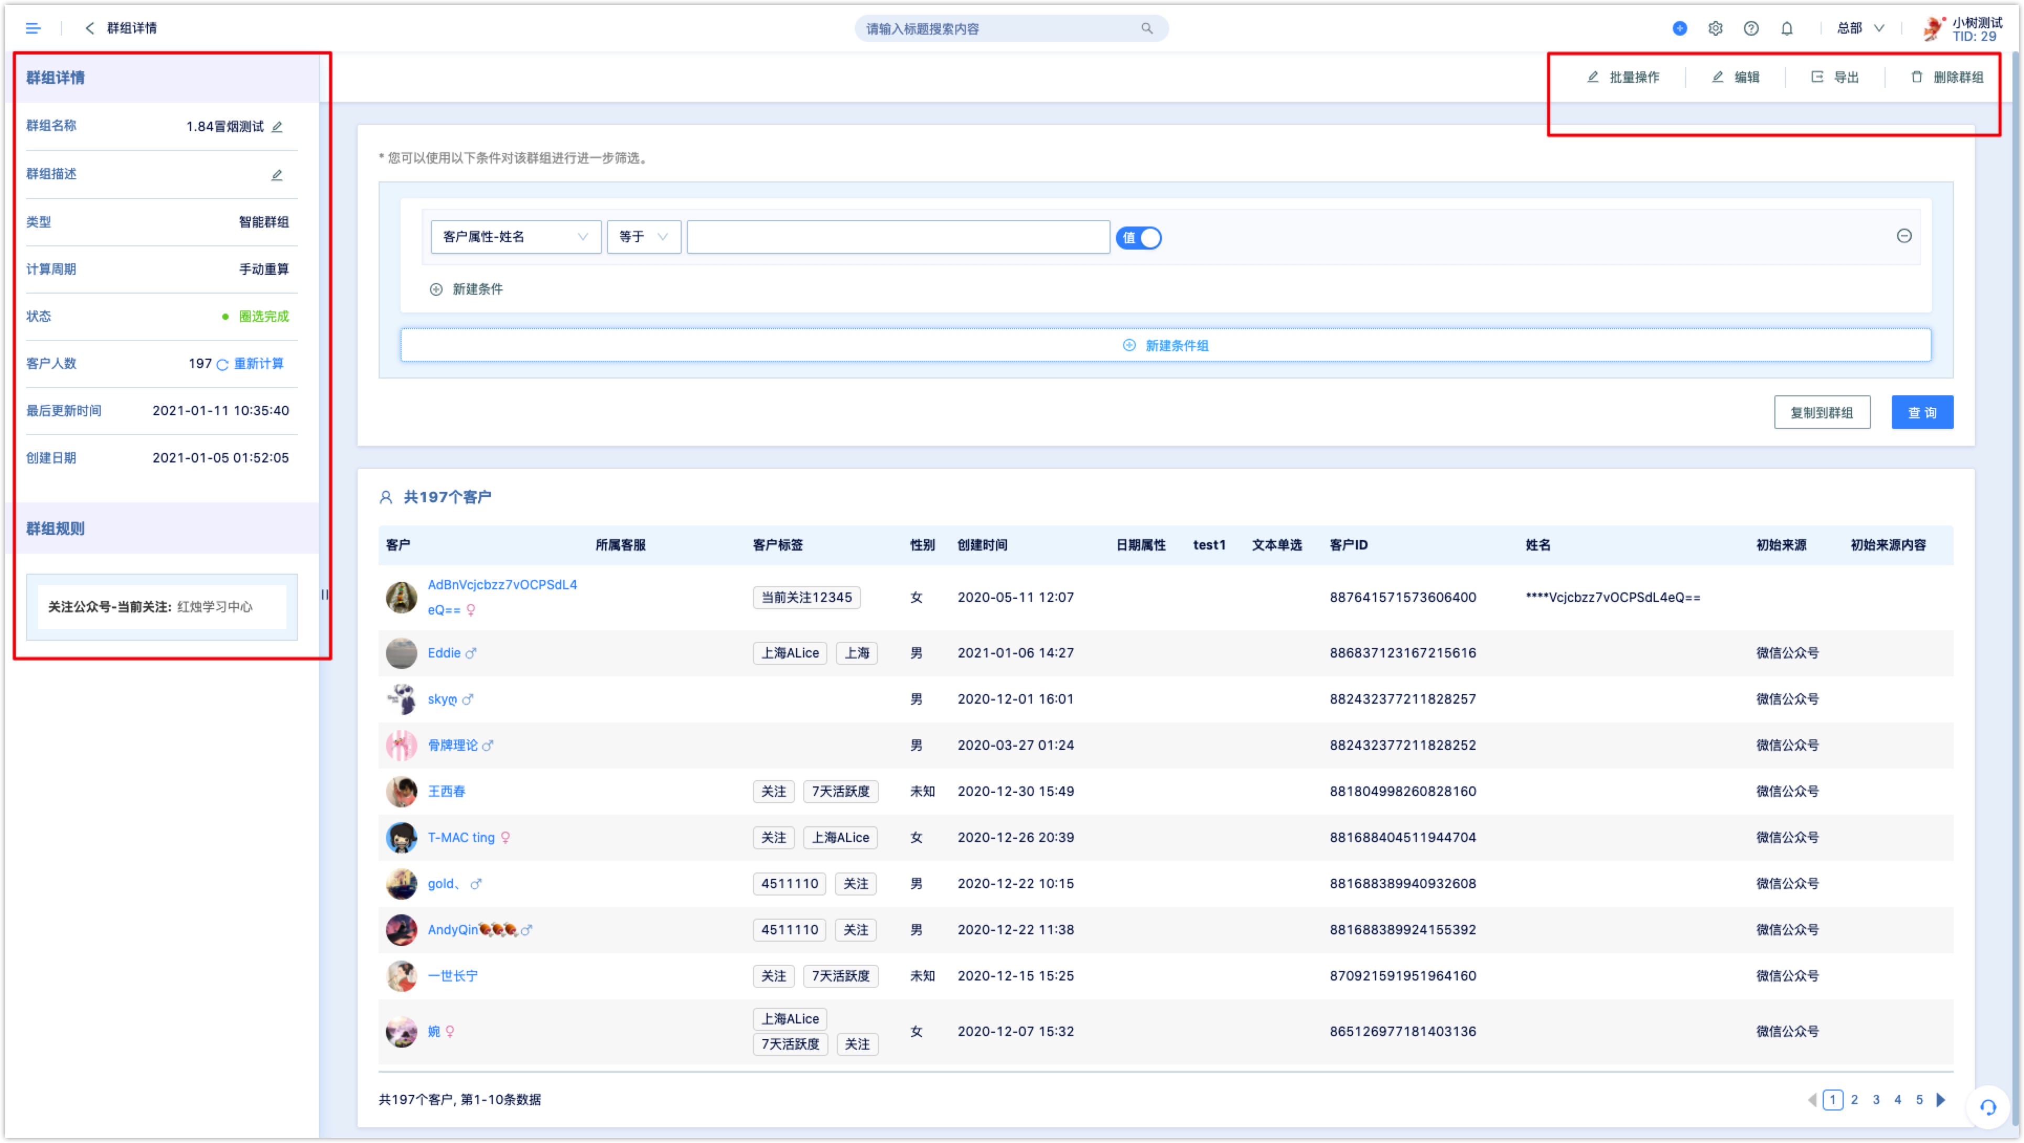Click 删除群组 in the top toolbar
This screenshot has width=2024, height=1143.
[1947, 77]
